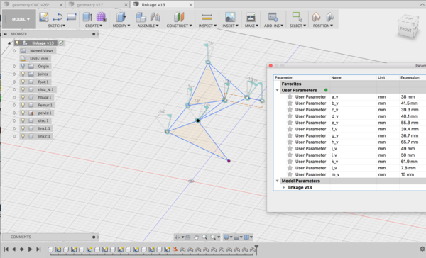Image resolution: width=426 pixels, height=258 pixels.
Task: Expand linkage v13 under Model Parameters
Action: tap(283, 187)
